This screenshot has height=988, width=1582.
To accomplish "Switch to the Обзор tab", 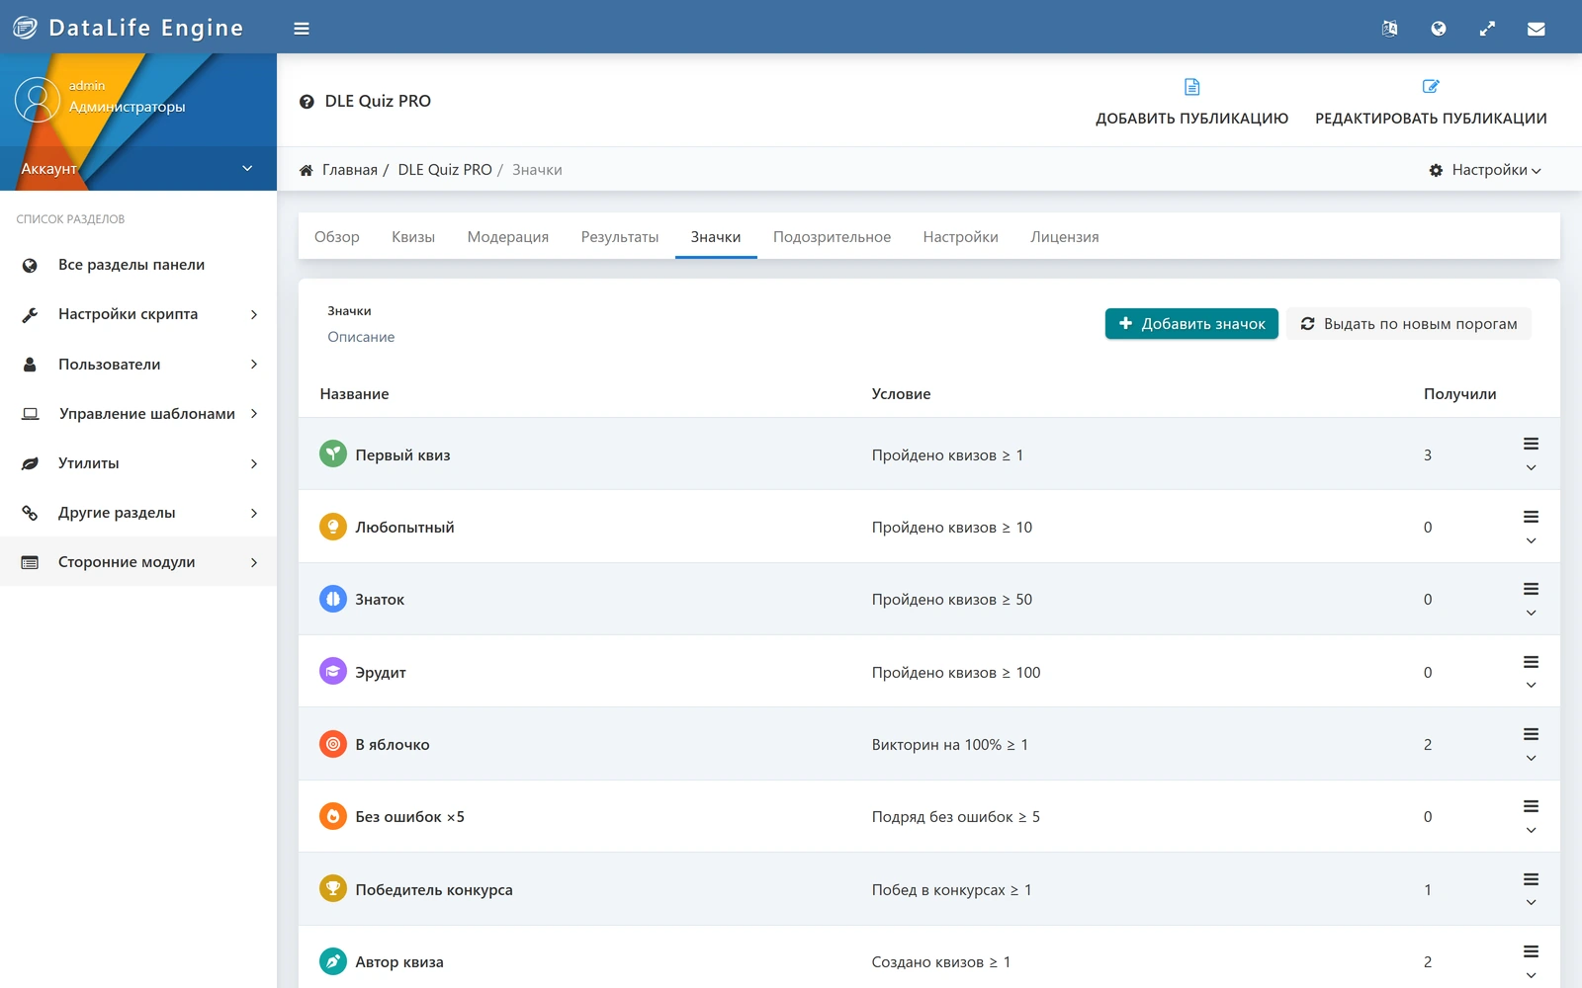I will click(337, 237).
